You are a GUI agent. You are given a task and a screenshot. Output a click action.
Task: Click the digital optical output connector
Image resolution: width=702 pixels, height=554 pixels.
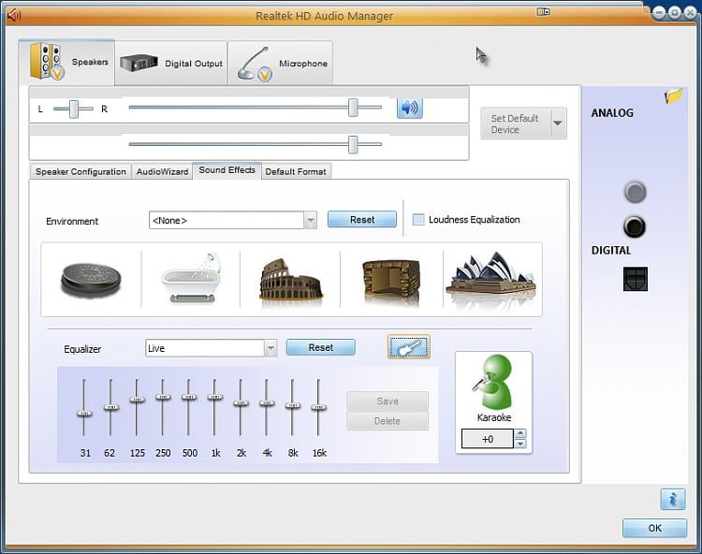click(636, 278)
